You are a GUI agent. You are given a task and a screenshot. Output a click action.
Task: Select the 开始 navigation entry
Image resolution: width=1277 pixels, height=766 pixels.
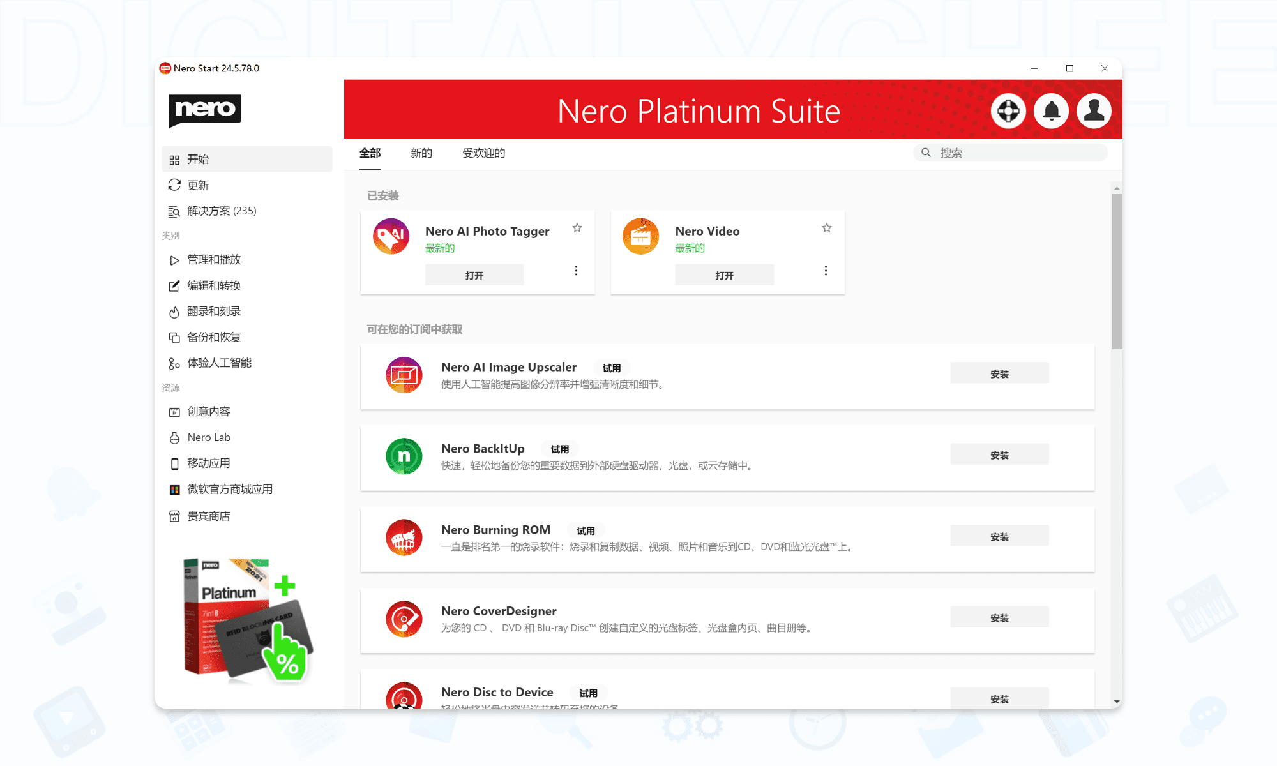pos(196,159)
